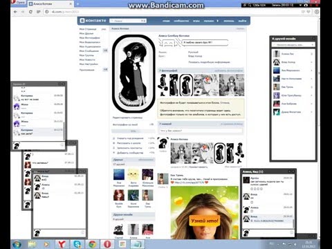Open Windows Start button

point(17,244)
